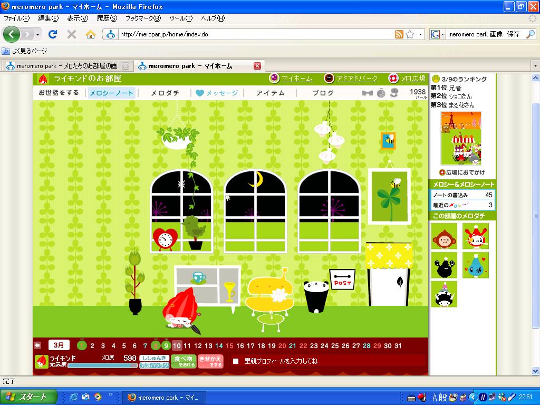The height and width of the screenshot is (405, 540).
Task: Open the ツール menu
Action: tap(181, 18)
